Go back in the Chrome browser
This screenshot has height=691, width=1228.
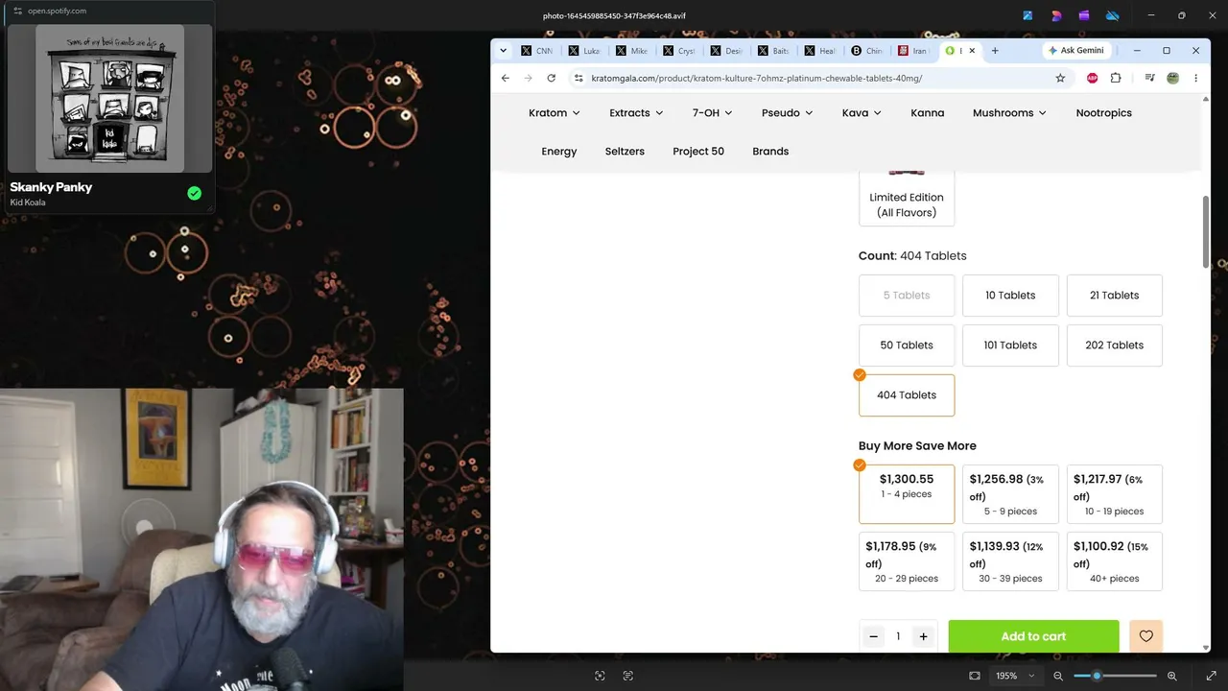pos(506,78)
